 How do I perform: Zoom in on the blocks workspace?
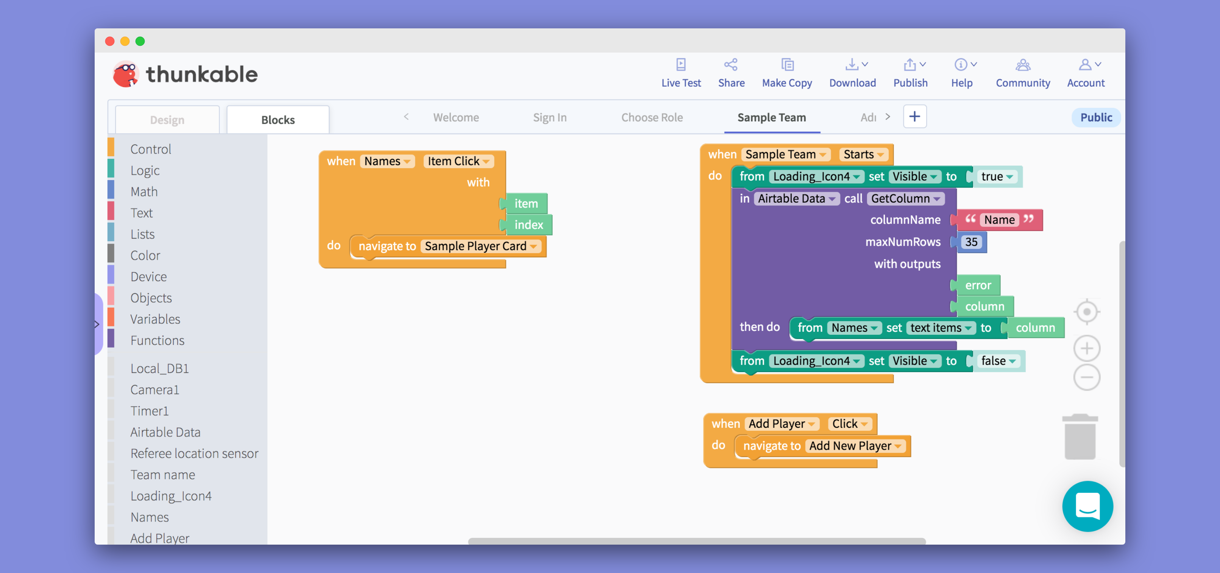tap(1086, 349)
